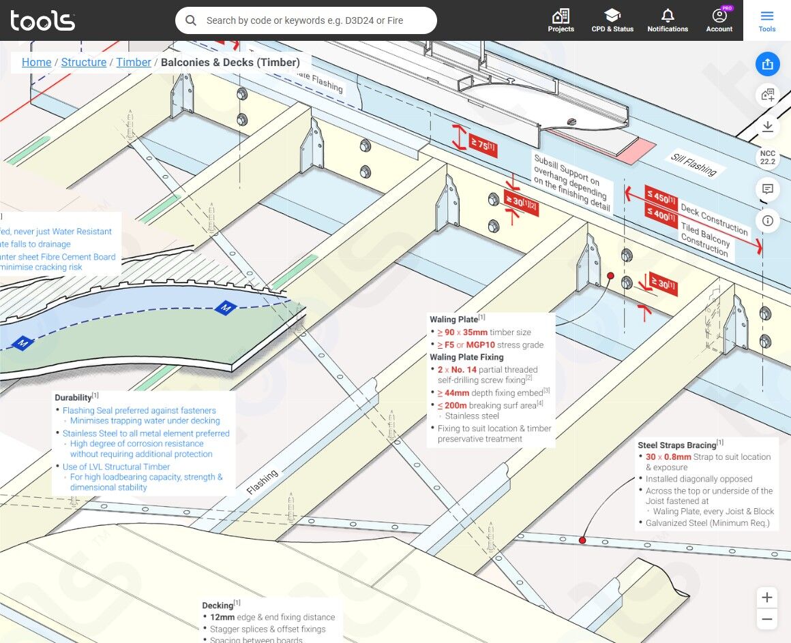Click the ≤ 400 tiled balcony label
Viewport: 791px width, 643px height.
pos(661,214)
